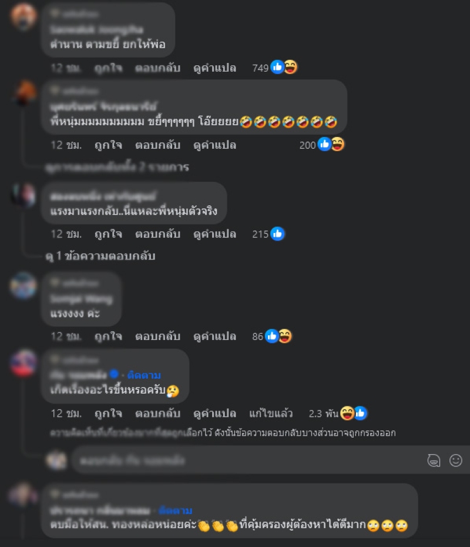
Task: Toggle ถูกใจ on the ตำนาน comment
Action: click(x=108, y=68)
